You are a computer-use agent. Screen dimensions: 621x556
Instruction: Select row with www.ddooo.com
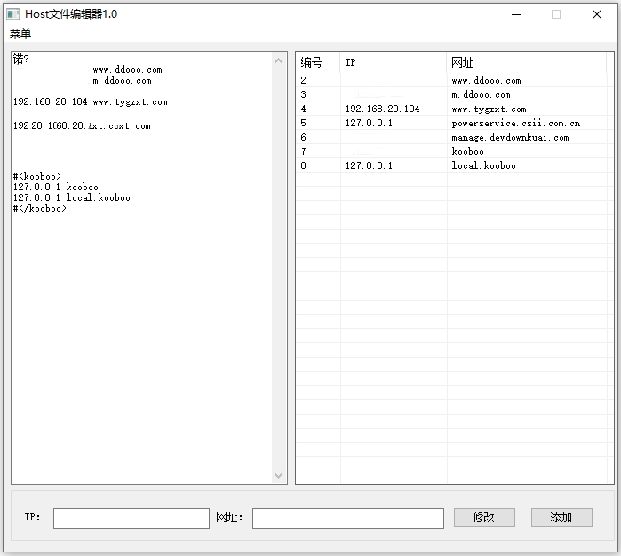[x=486, y=80]
